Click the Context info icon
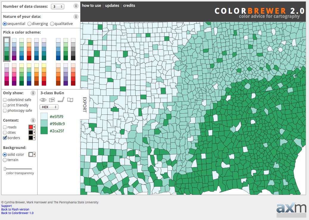 tap(33, 120)
